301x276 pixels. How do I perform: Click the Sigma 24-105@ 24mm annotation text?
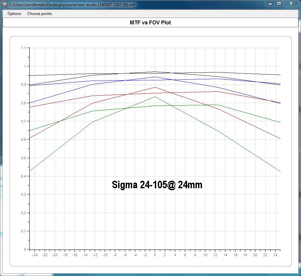(x=157, y=185)
